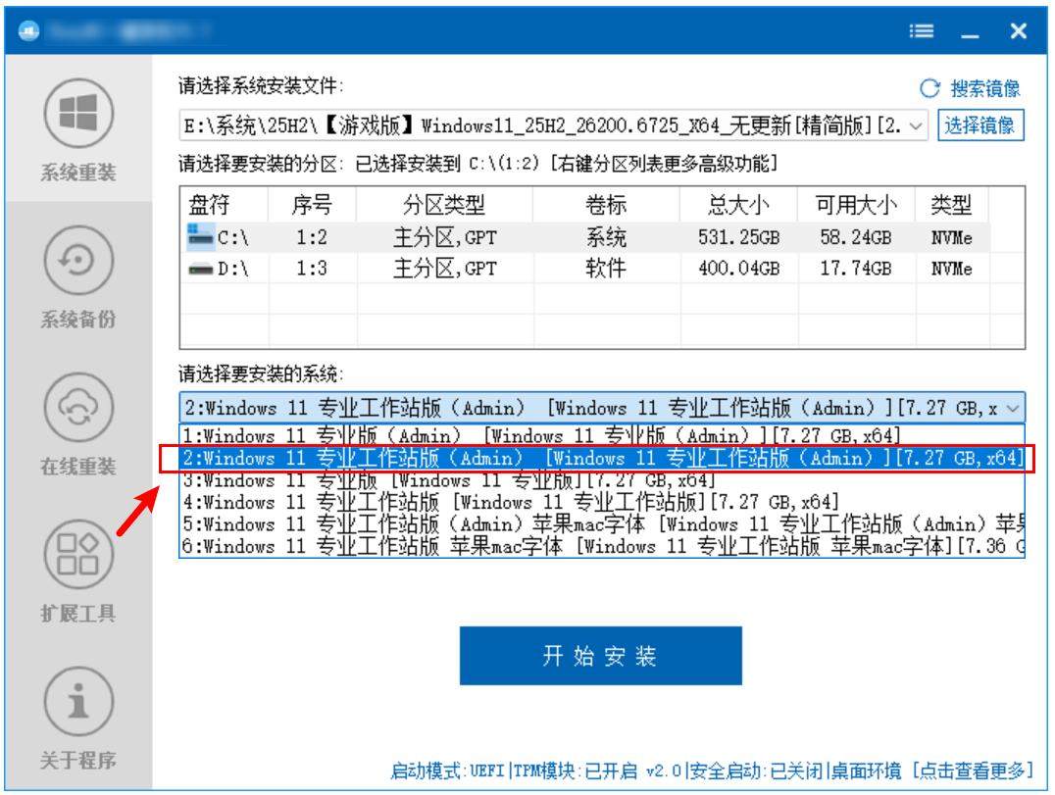1055x795 pixels.
Task: Click the 系统 volume label cell
Action: point(606,237)
